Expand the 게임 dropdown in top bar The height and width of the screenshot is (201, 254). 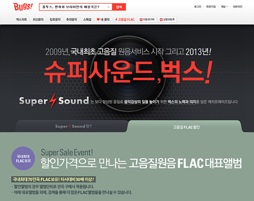click(x=224, y=7)
